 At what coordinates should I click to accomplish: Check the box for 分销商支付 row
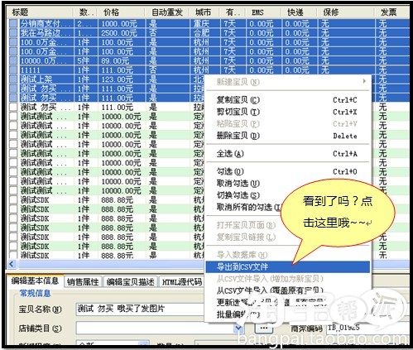[13, 23]
